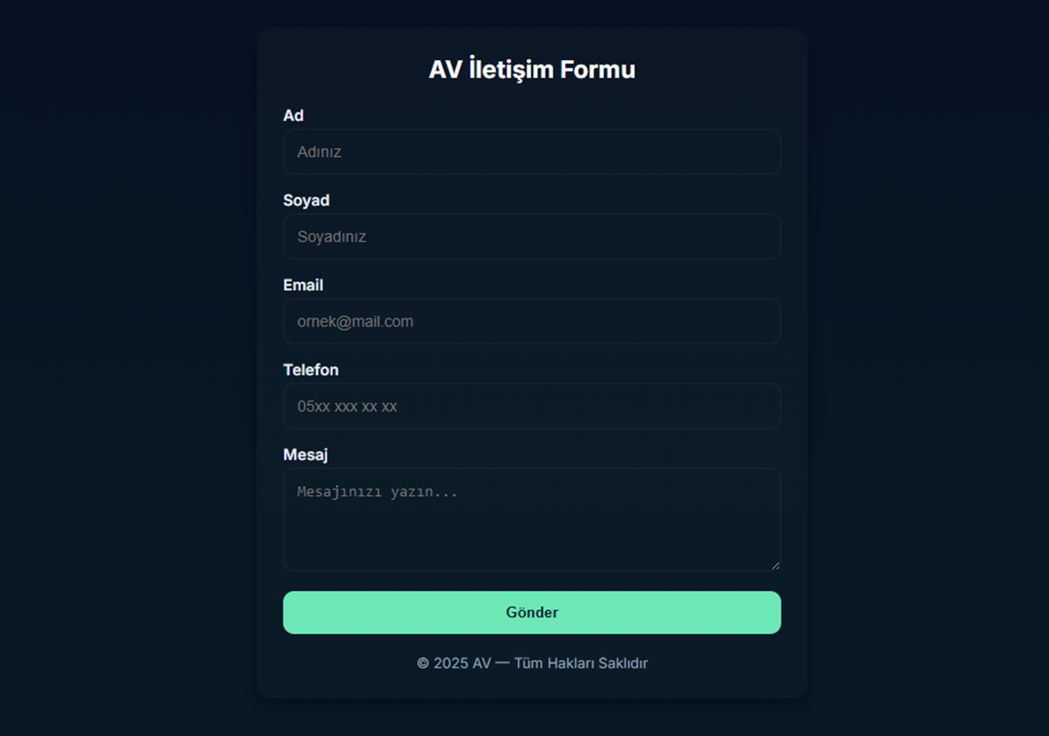
Task: Click the "Telefon" field label
Action: click(311, 370)
